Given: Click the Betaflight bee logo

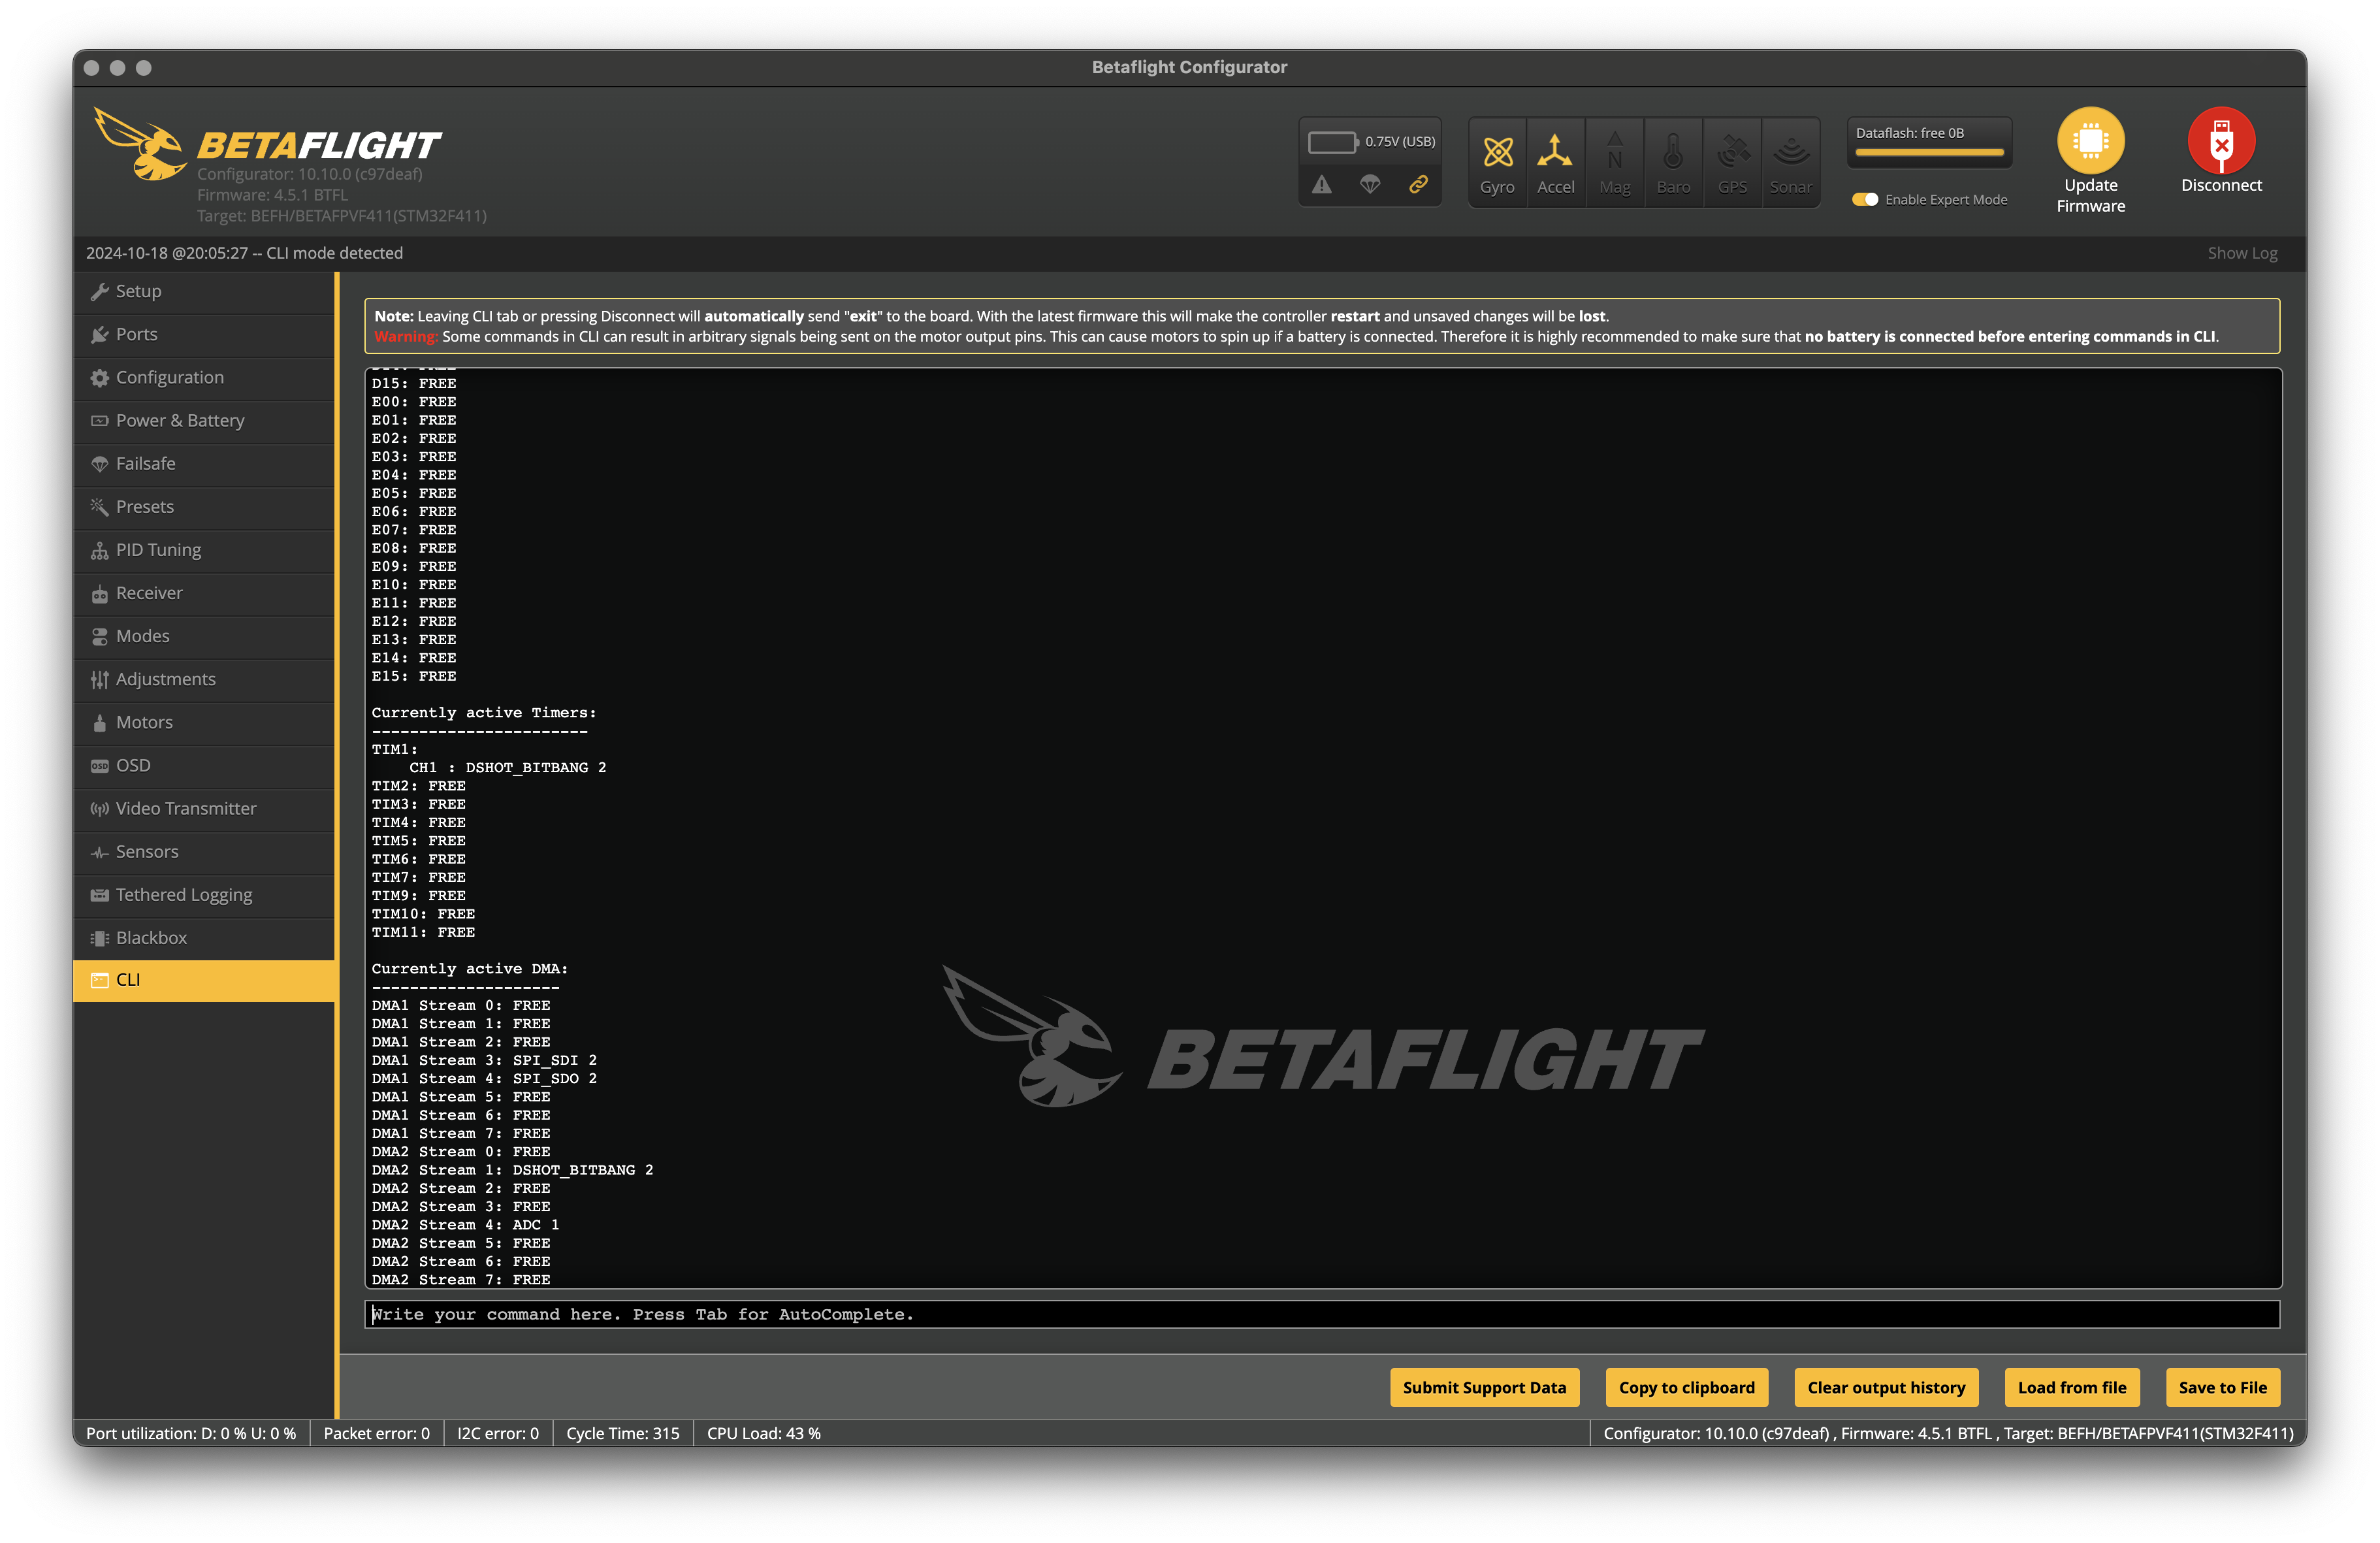Looking at the screenshot, I should click(x=140, y=144).
